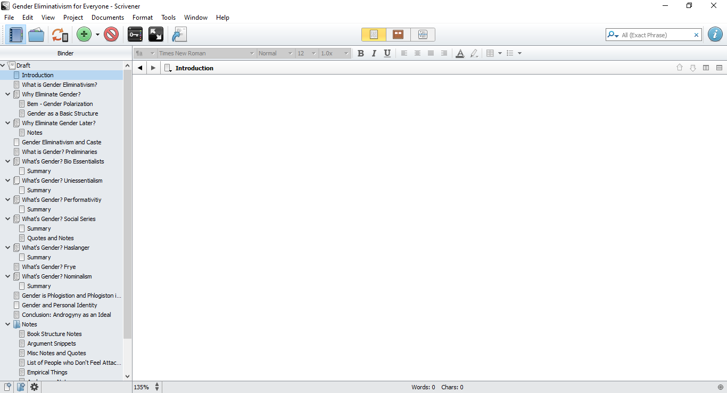
Task: Open the File menu
Action: (x=9, y=18)
